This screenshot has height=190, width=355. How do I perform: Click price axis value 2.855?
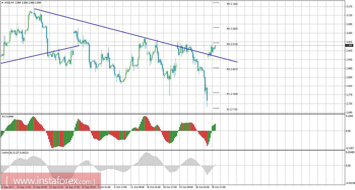coord(349,77)
